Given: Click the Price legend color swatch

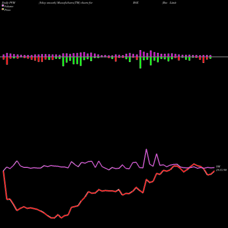Looking at the screenshot, I should 3,10.
